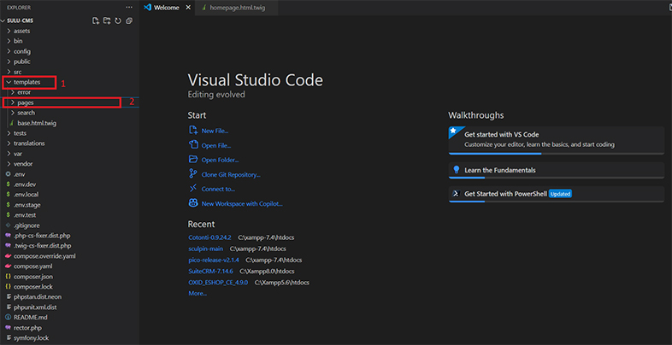
Task: Click New File... link under Start
Action: pyautogui.click(x=215, y=131)
